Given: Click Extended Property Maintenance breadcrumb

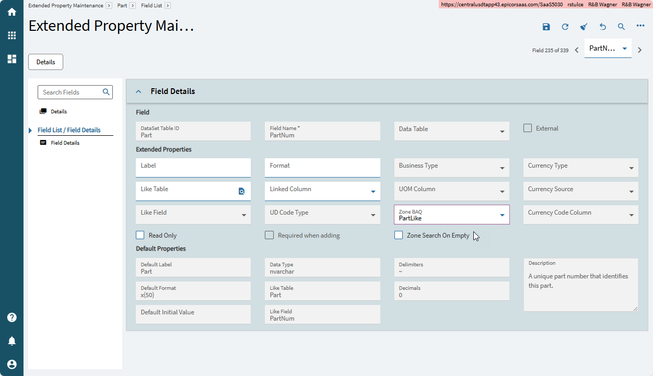Looking at the screenshot, I should click(66, 5).
